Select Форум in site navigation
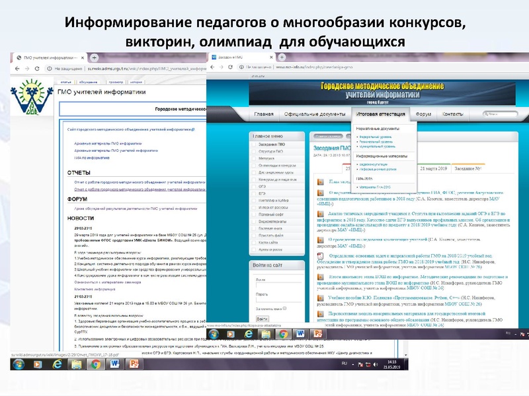Viewport: 529px width, 396px height. click(423, 114)
